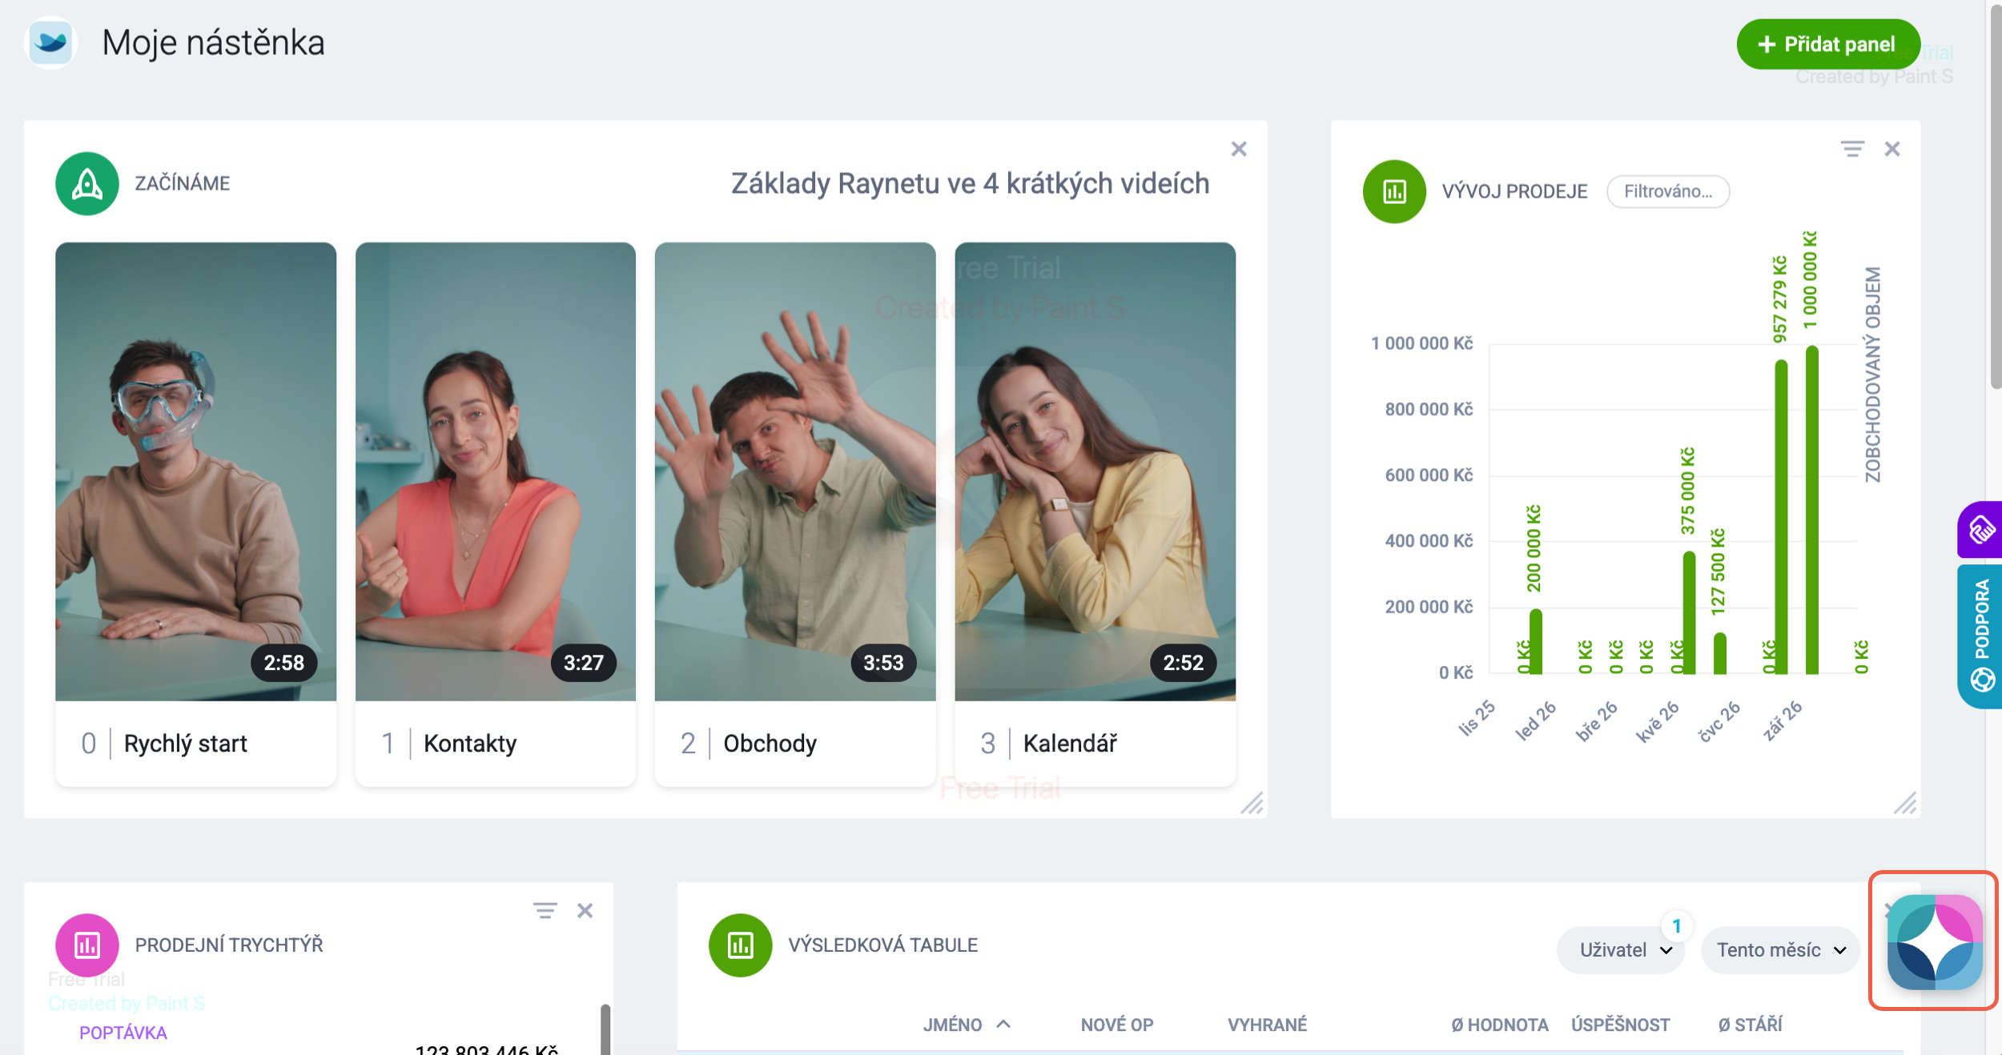Click the Raynet bird logo icon
This screenshot has height=1055, width=2002.
point(51,42)
